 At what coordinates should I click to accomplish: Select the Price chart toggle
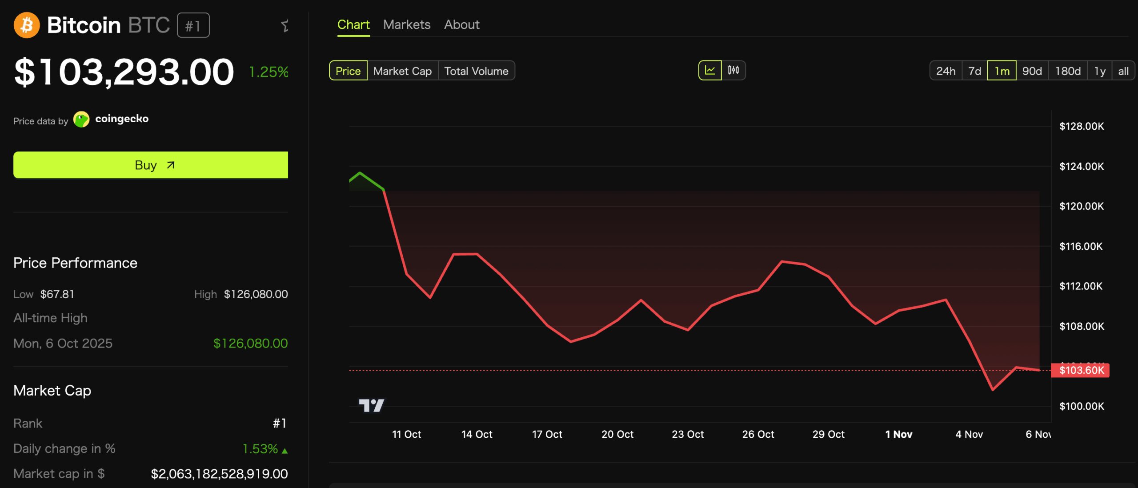coord(348,71)
